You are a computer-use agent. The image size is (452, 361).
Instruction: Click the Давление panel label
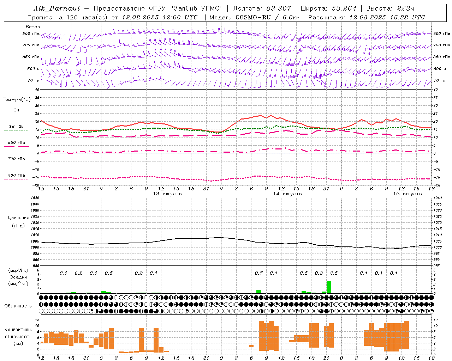pyautogui.click(x=18, y=218)
